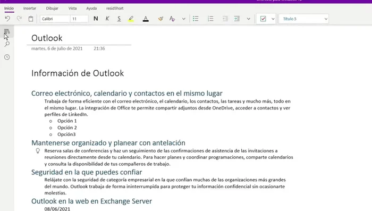This screenshot has height=211, width=372.
Task: Switch to the Inicio tab
Action: tap(9, 9)
